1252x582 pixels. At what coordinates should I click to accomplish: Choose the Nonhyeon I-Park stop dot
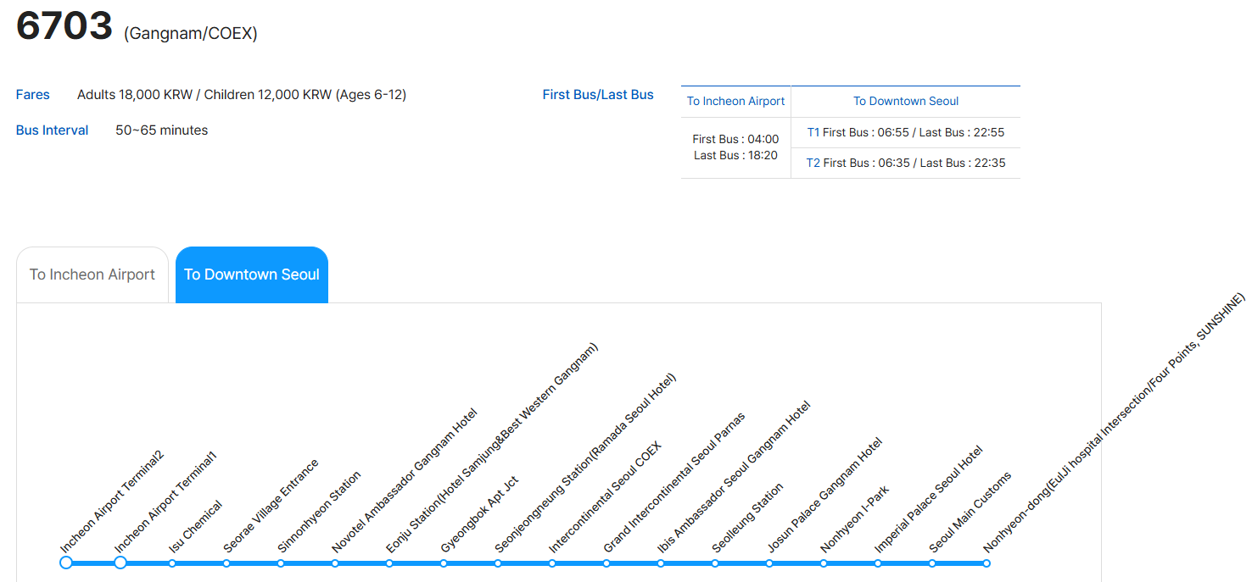(x=824, y=563)
